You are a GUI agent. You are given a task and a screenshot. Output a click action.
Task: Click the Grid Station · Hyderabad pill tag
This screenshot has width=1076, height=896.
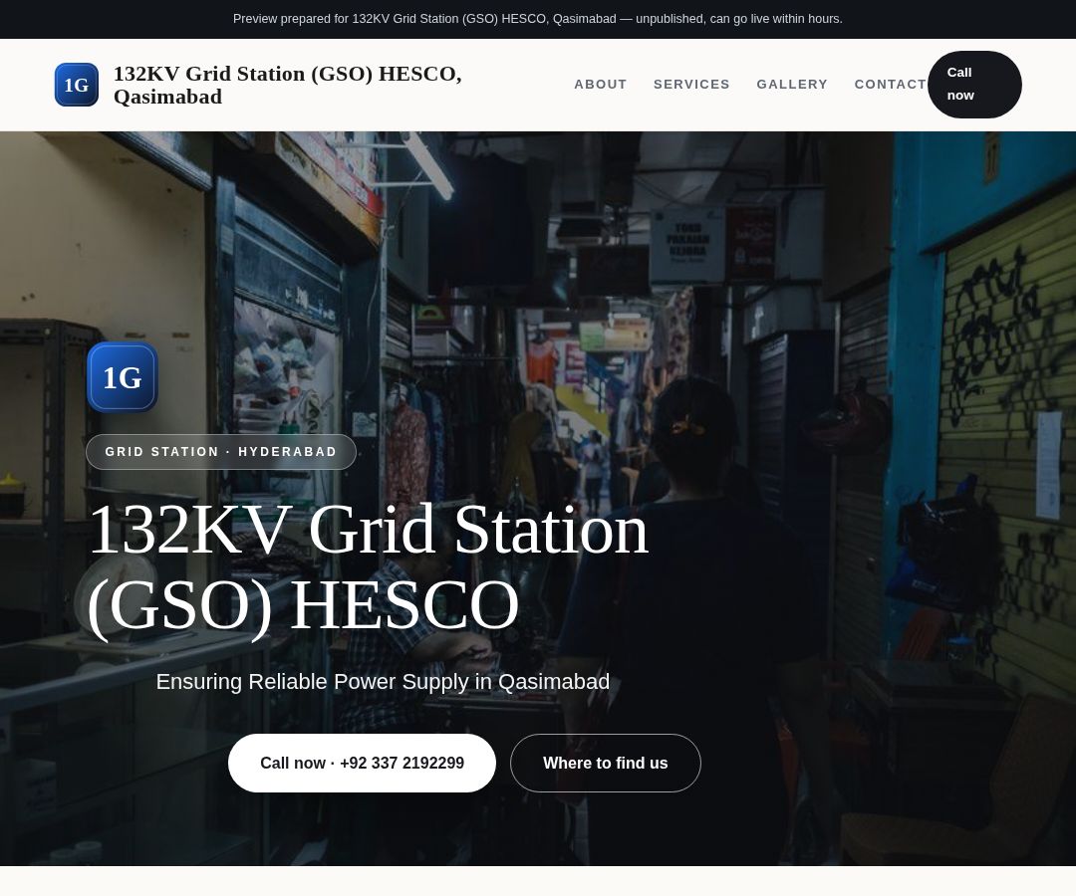tap(221, 452)
